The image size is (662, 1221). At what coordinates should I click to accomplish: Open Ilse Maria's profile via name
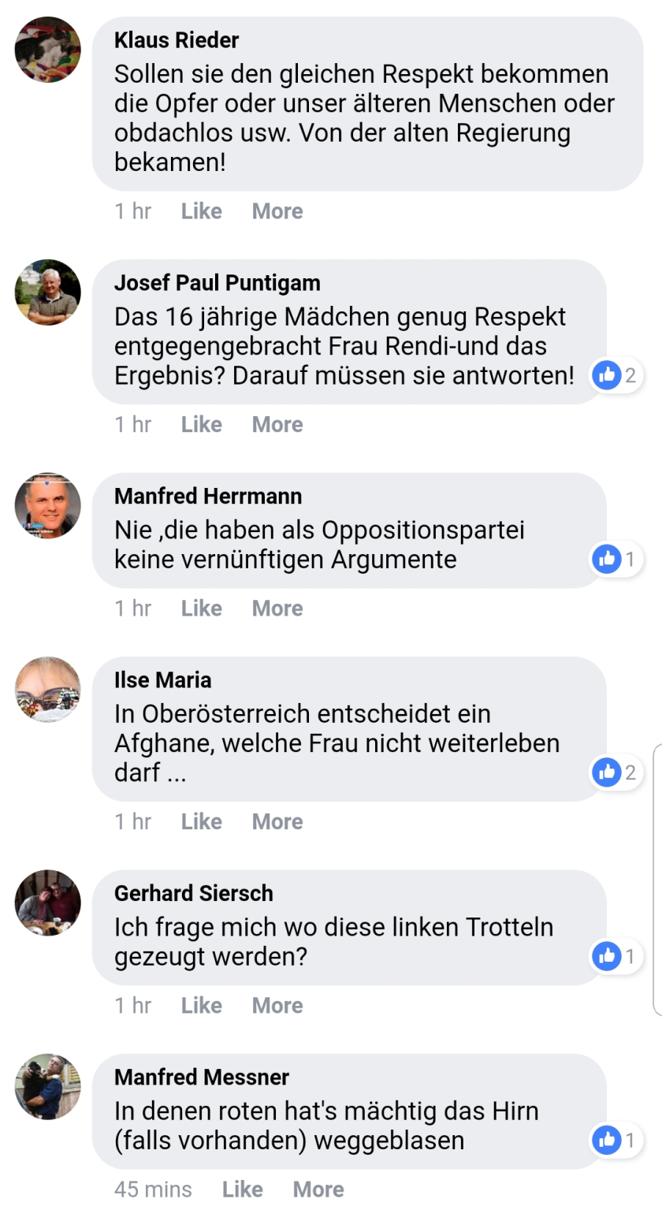point(163,679)
